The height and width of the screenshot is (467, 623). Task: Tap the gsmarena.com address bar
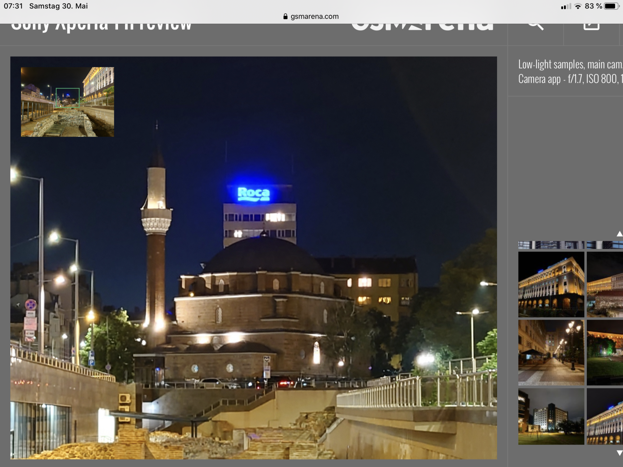click(x=311, y=16)
